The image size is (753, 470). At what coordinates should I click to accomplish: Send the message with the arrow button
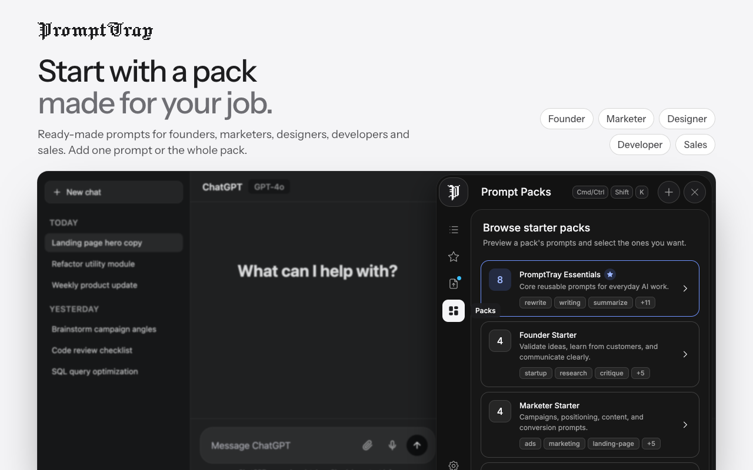(x=417, y=445)
